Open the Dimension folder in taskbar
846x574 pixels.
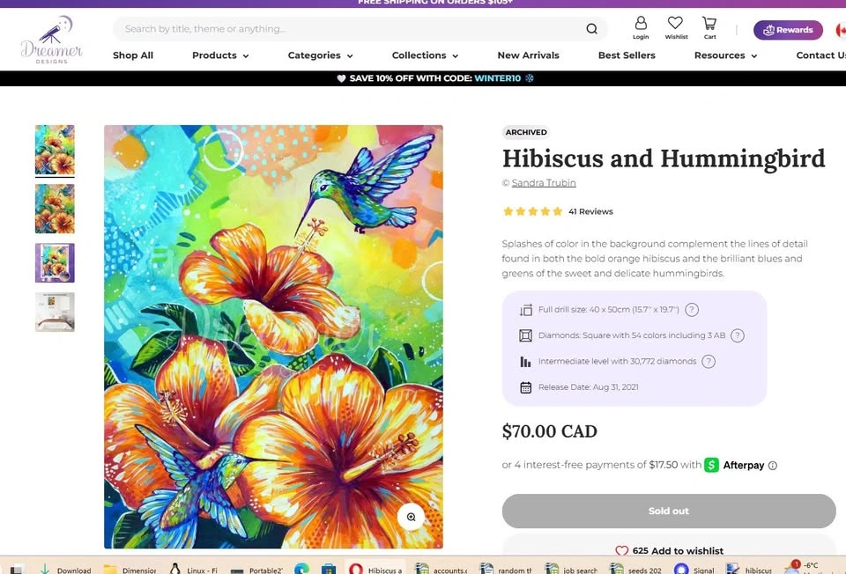[x=130, y=570]
